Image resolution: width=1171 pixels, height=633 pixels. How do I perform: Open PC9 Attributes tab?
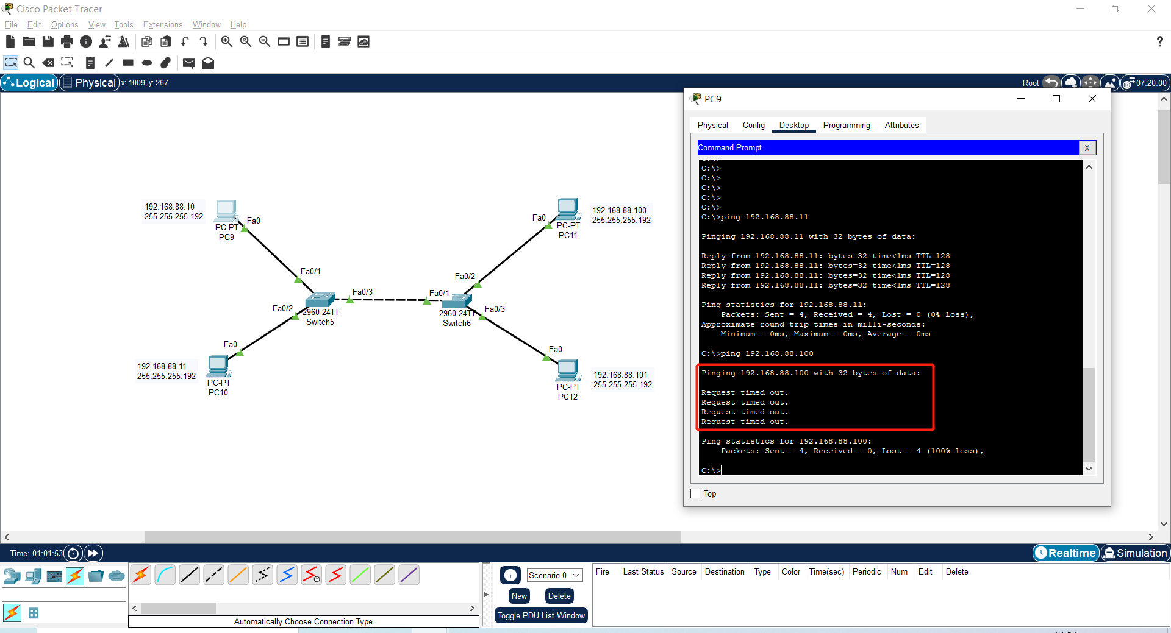[901, 125]
